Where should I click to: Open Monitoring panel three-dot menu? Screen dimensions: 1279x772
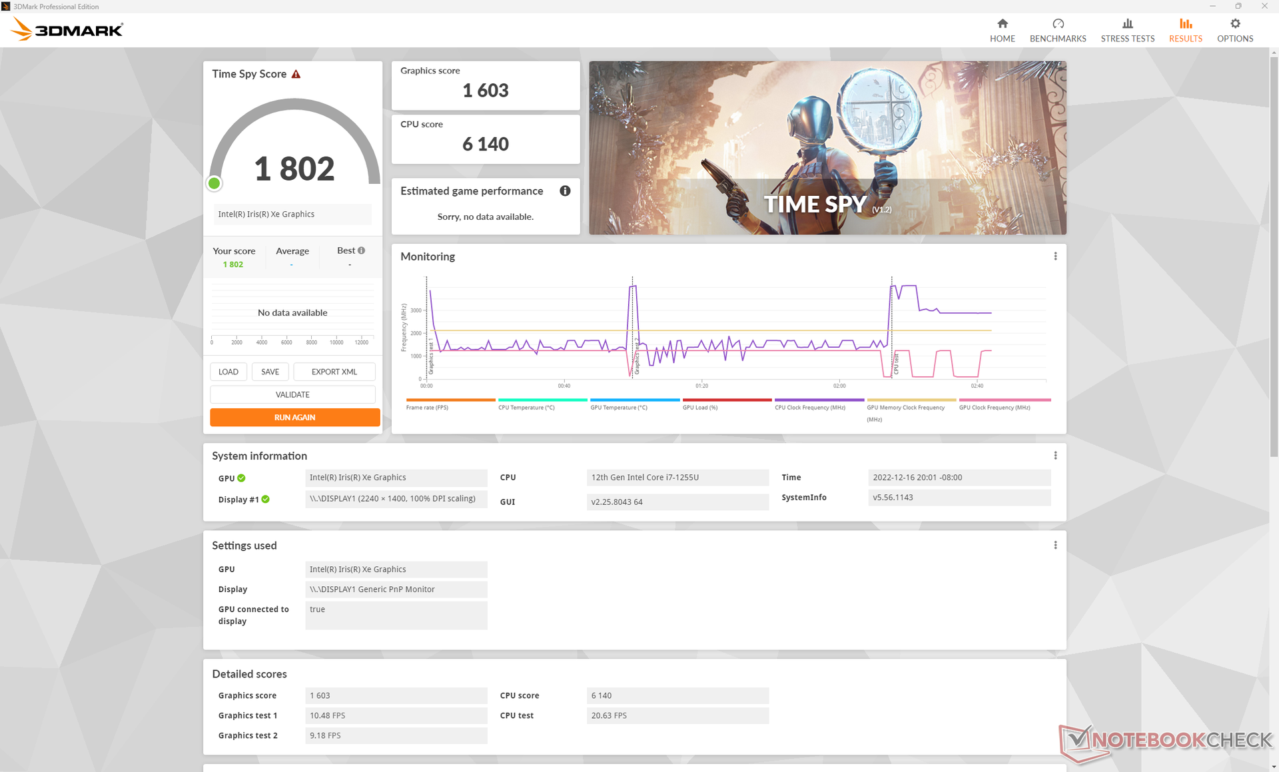point(1055,256)
